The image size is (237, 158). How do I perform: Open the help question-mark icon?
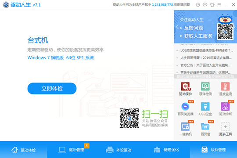198,5
